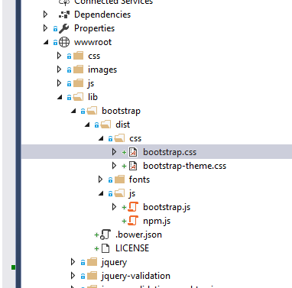Click the LICENSE document icon

105,248
